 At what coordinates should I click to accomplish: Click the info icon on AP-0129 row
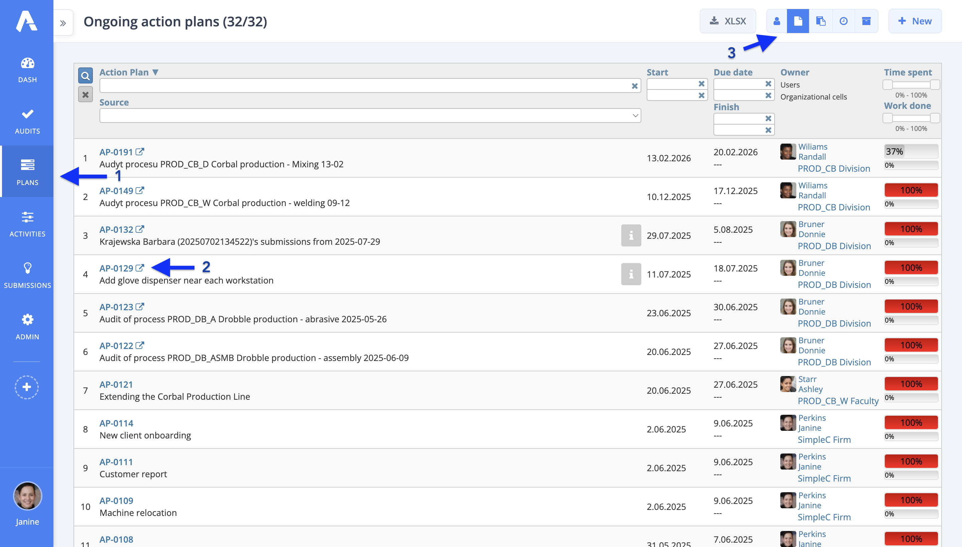click(631, 274)
